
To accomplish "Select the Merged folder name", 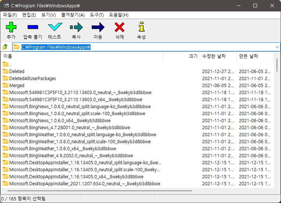I will [17, 86].
